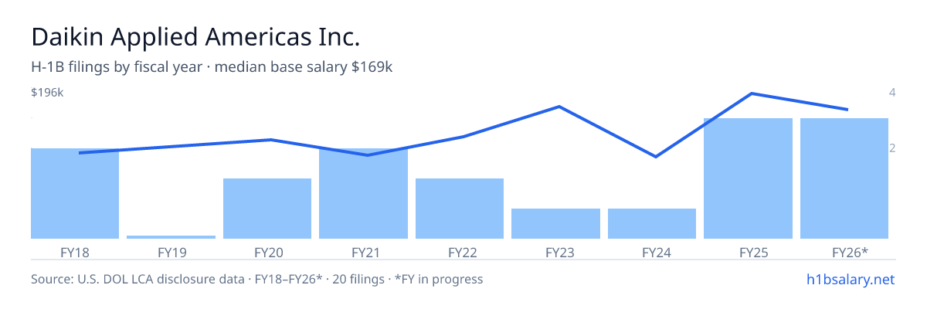Select the FY20 filings bar
The height and width of the screenshot is (309, 927).
(x=267, y=209)
